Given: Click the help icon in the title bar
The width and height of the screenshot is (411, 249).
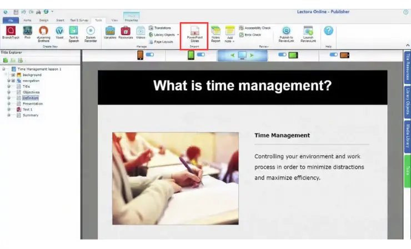Looking at the screenshot, I should [x=406, y=12].
